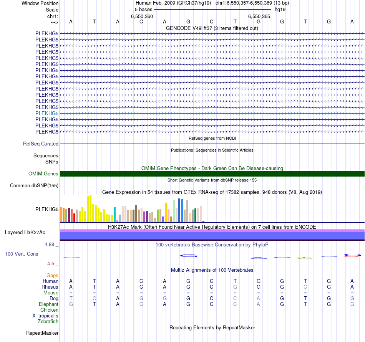
Task: Click the cyan bar in the GTEx expression chart
Action: [x=114, y=214]
